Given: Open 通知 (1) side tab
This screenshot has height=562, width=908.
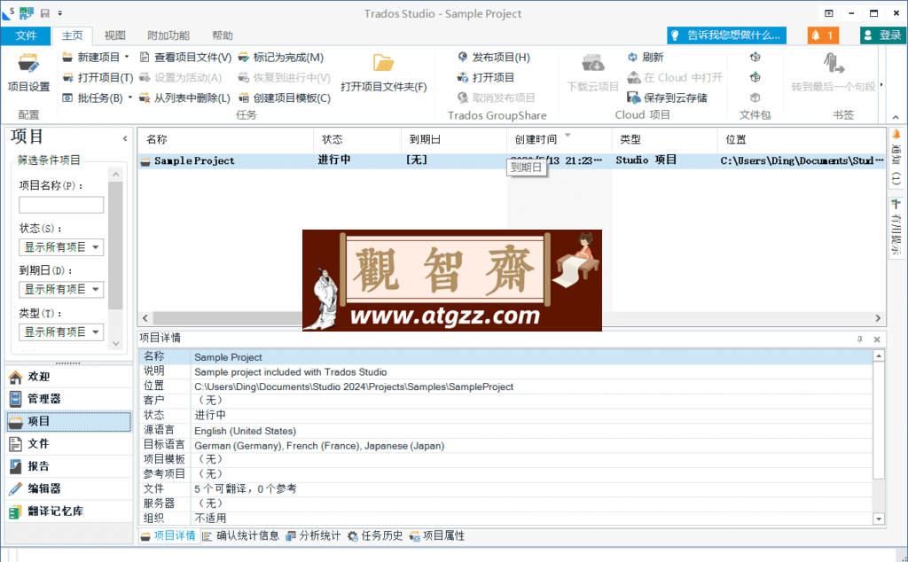Looking at the screenshot, I should (x=896, y=158).
